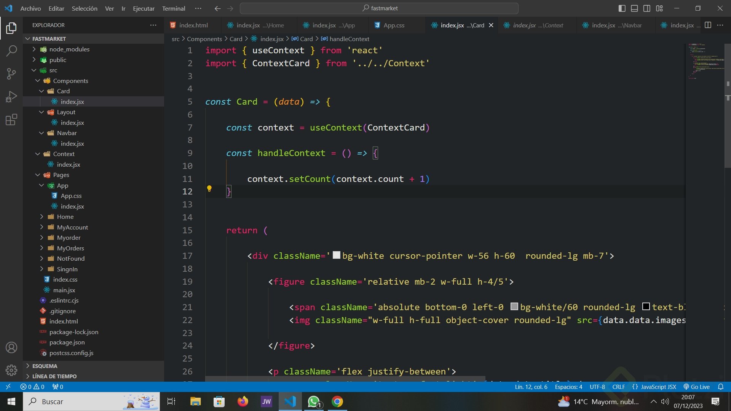
Task: Click the white color swatch on line 17
Action: click(336, 255)
